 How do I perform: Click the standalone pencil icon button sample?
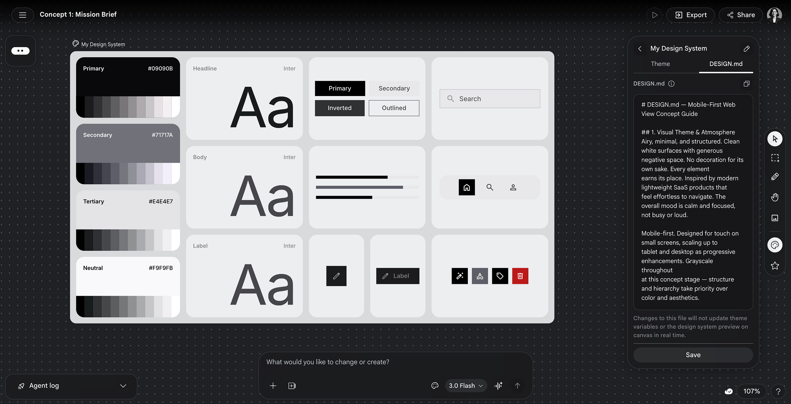tap(336, 276)
